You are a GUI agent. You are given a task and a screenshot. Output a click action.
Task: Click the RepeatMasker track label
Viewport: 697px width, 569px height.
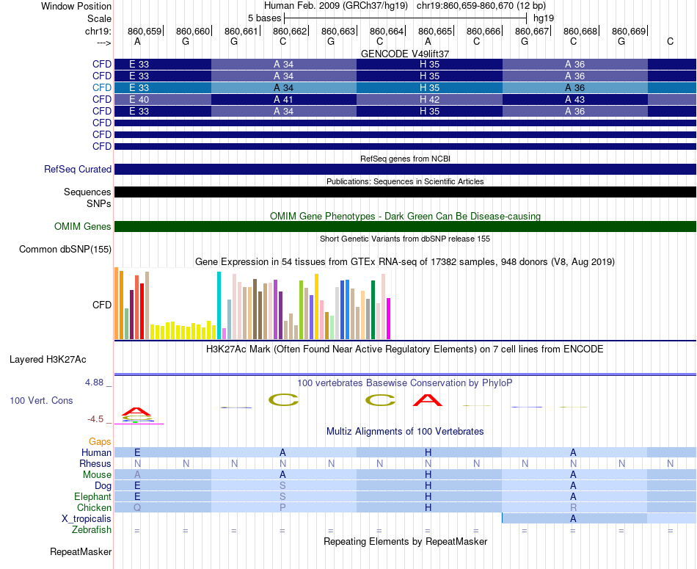click(x=81, y=551)
